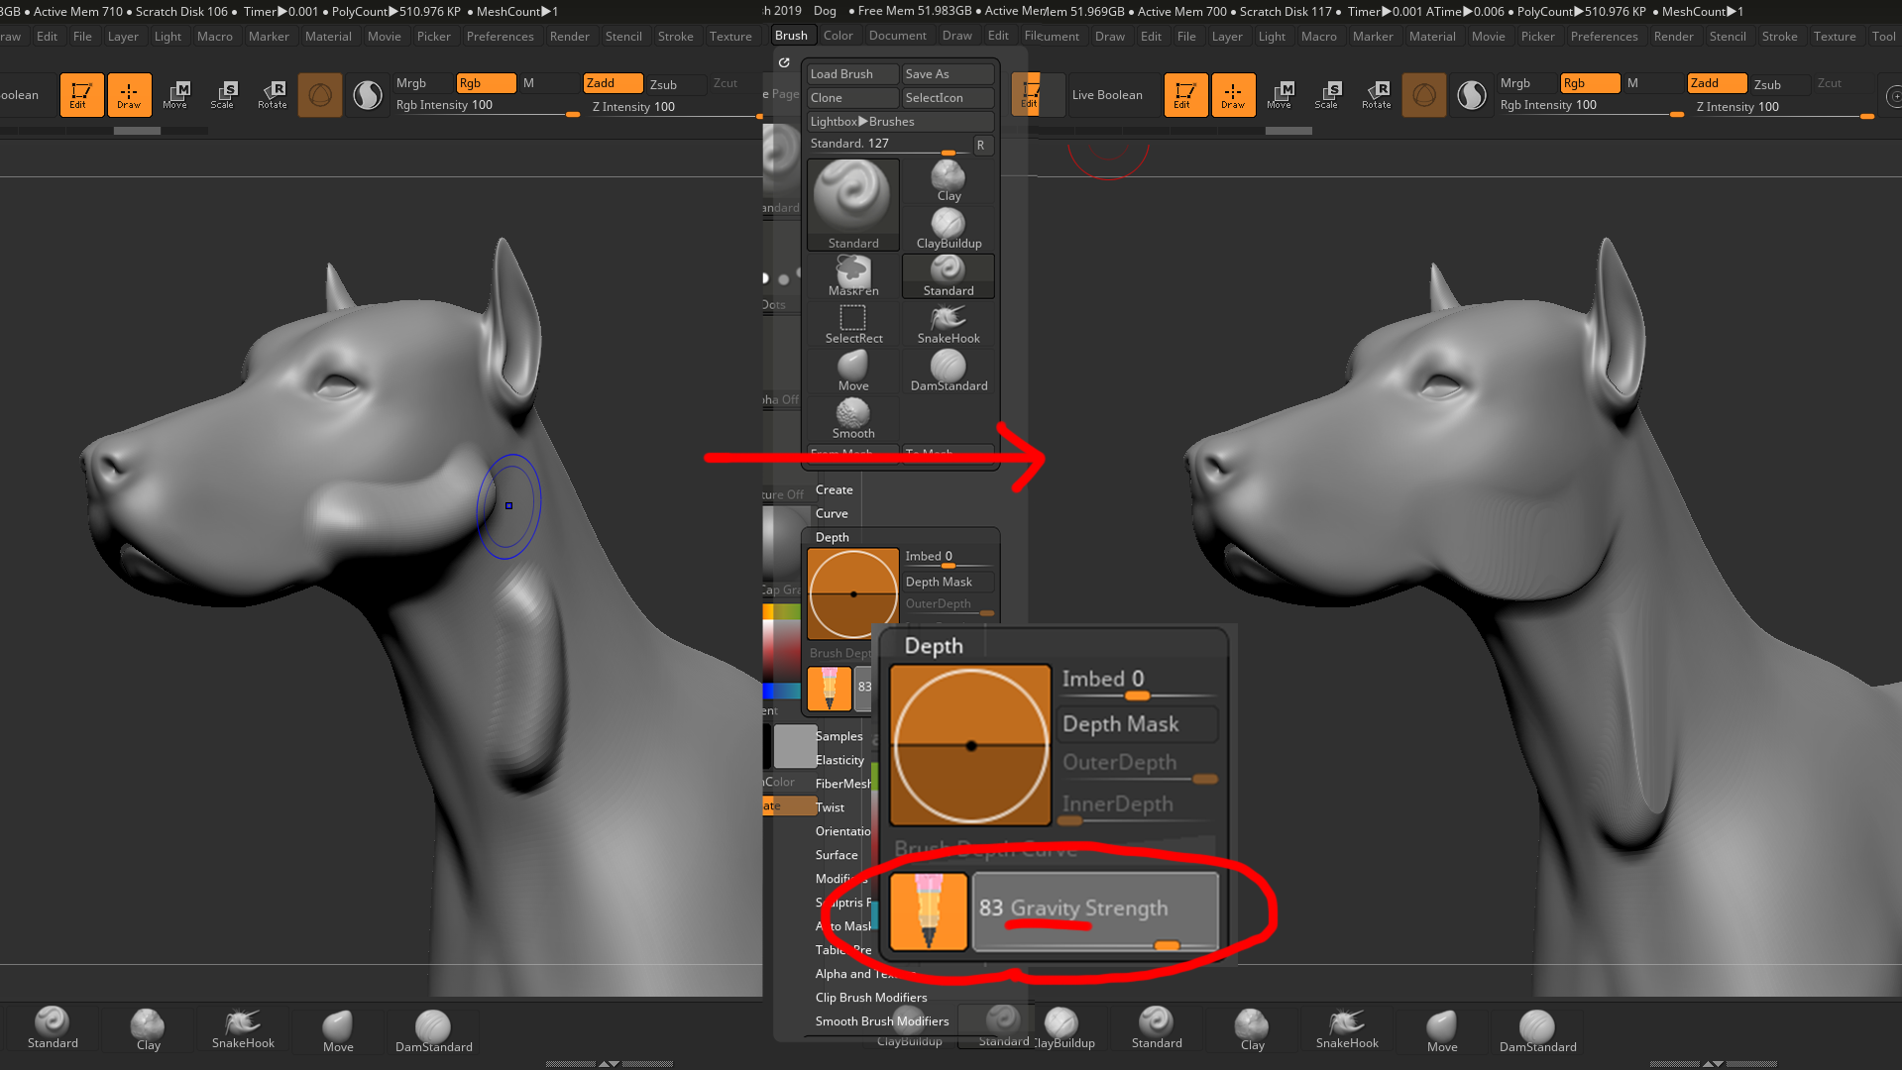The image size is (1902, 1070).
Task: Click SelectIcon button in Brush palette
Action: 949,98
